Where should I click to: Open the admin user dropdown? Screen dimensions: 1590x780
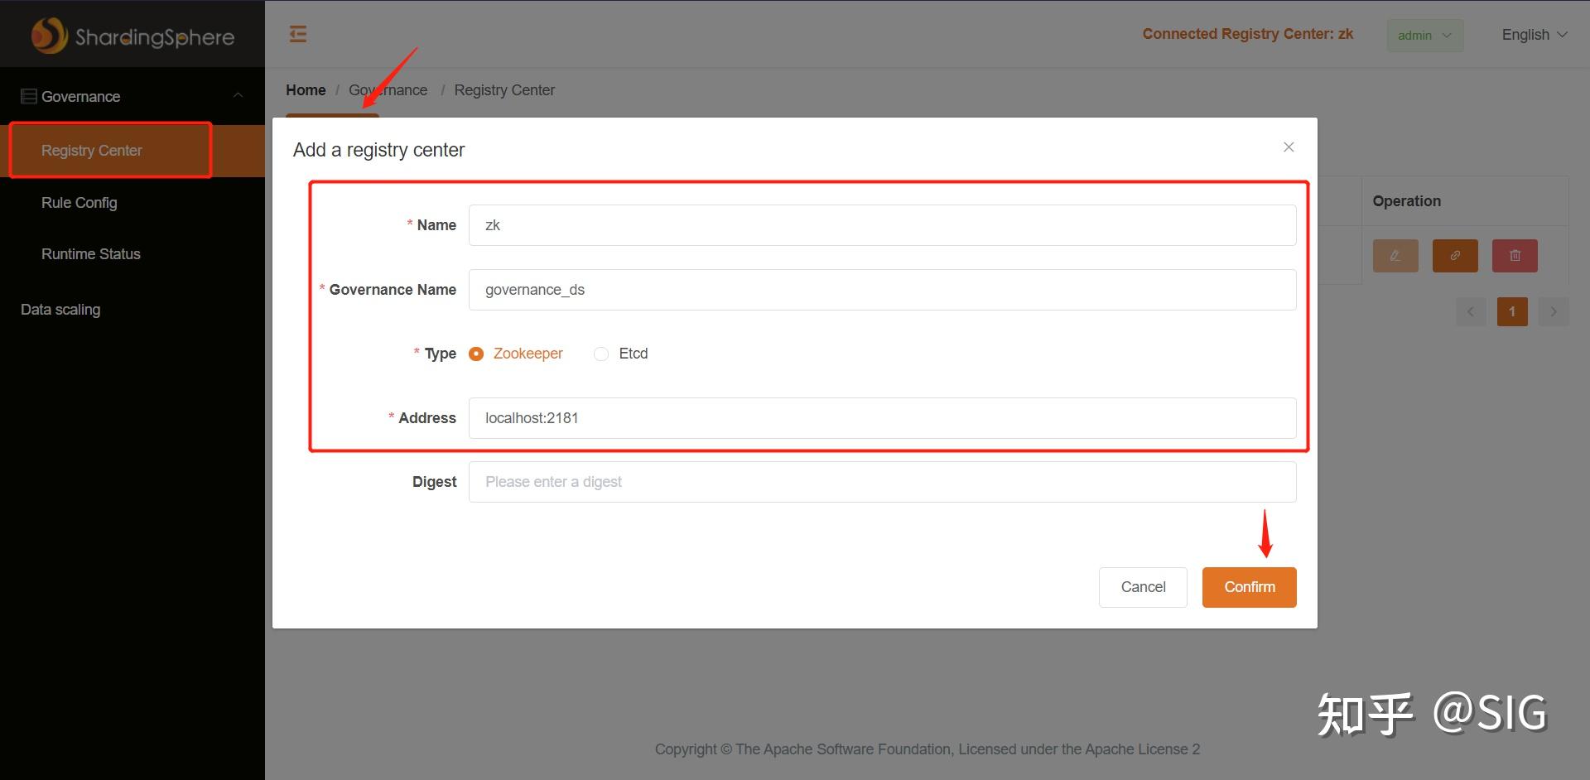pyautogui.click(x=1425, y=36)
